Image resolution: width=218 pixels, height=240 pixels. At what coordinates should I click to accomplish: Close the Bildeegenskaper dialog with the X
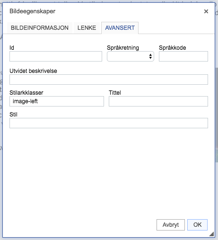pyautogui.click(x=206, y=11)
